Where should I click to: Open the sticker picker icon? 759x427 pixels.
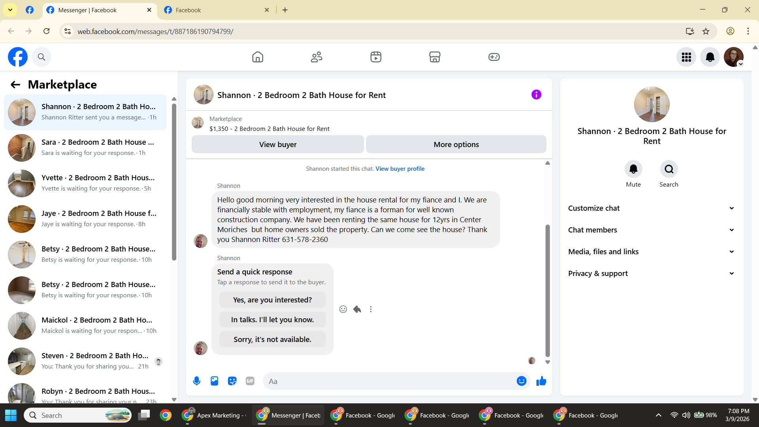click(x=232, y=381)
